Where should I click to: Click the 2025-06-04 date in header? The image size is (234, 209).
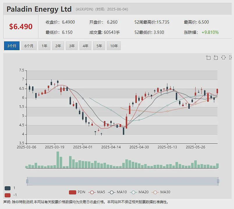click(117, 9)
